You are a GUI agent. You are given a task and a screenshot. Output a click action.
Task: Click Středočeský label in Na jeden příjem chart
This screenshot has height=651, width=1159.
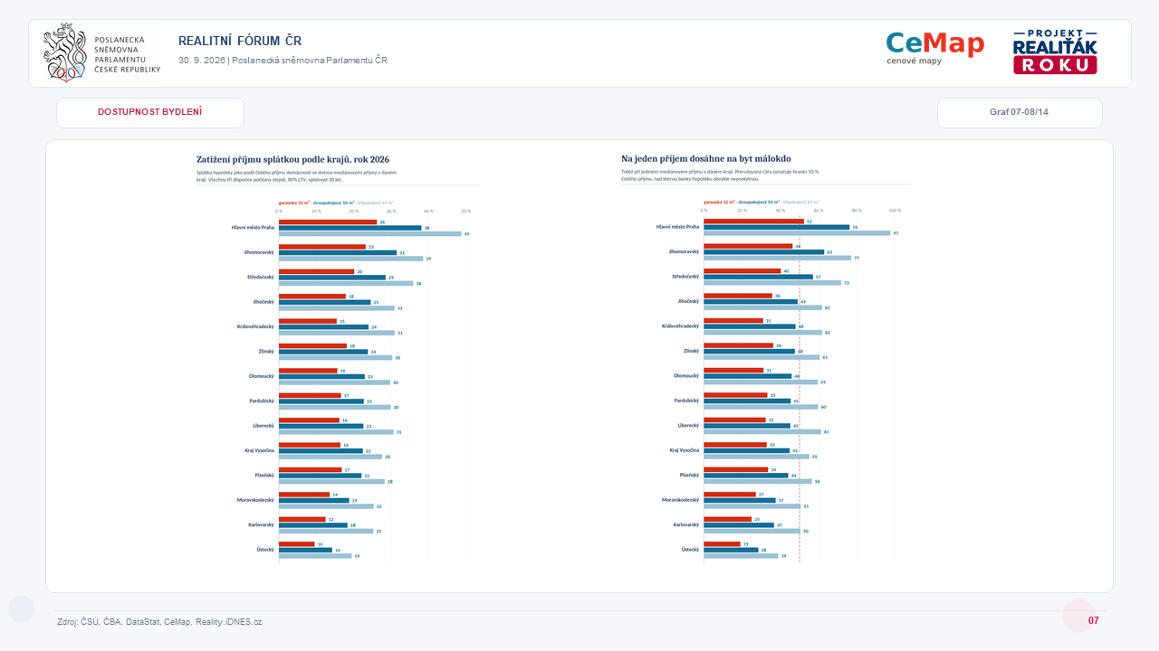click(x=685, y=276)
